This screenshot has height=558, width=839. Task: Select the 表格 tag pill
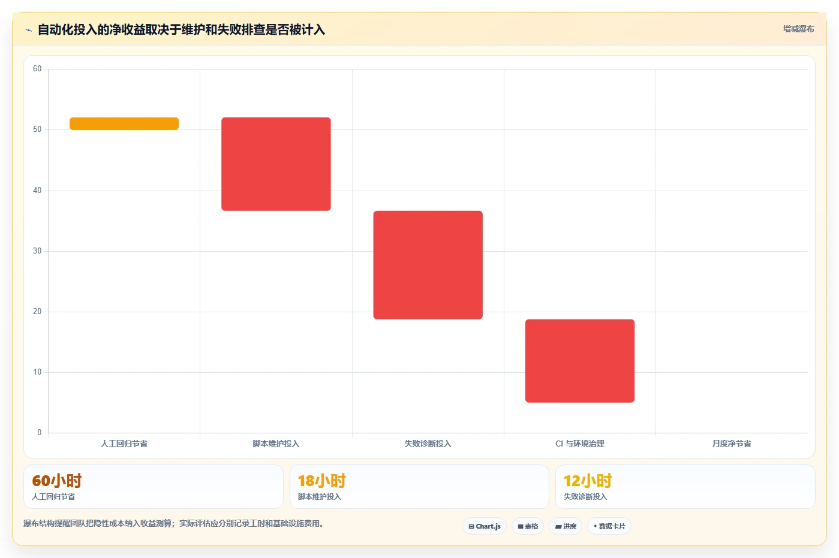pyautogui.click(x=528, y=526)
